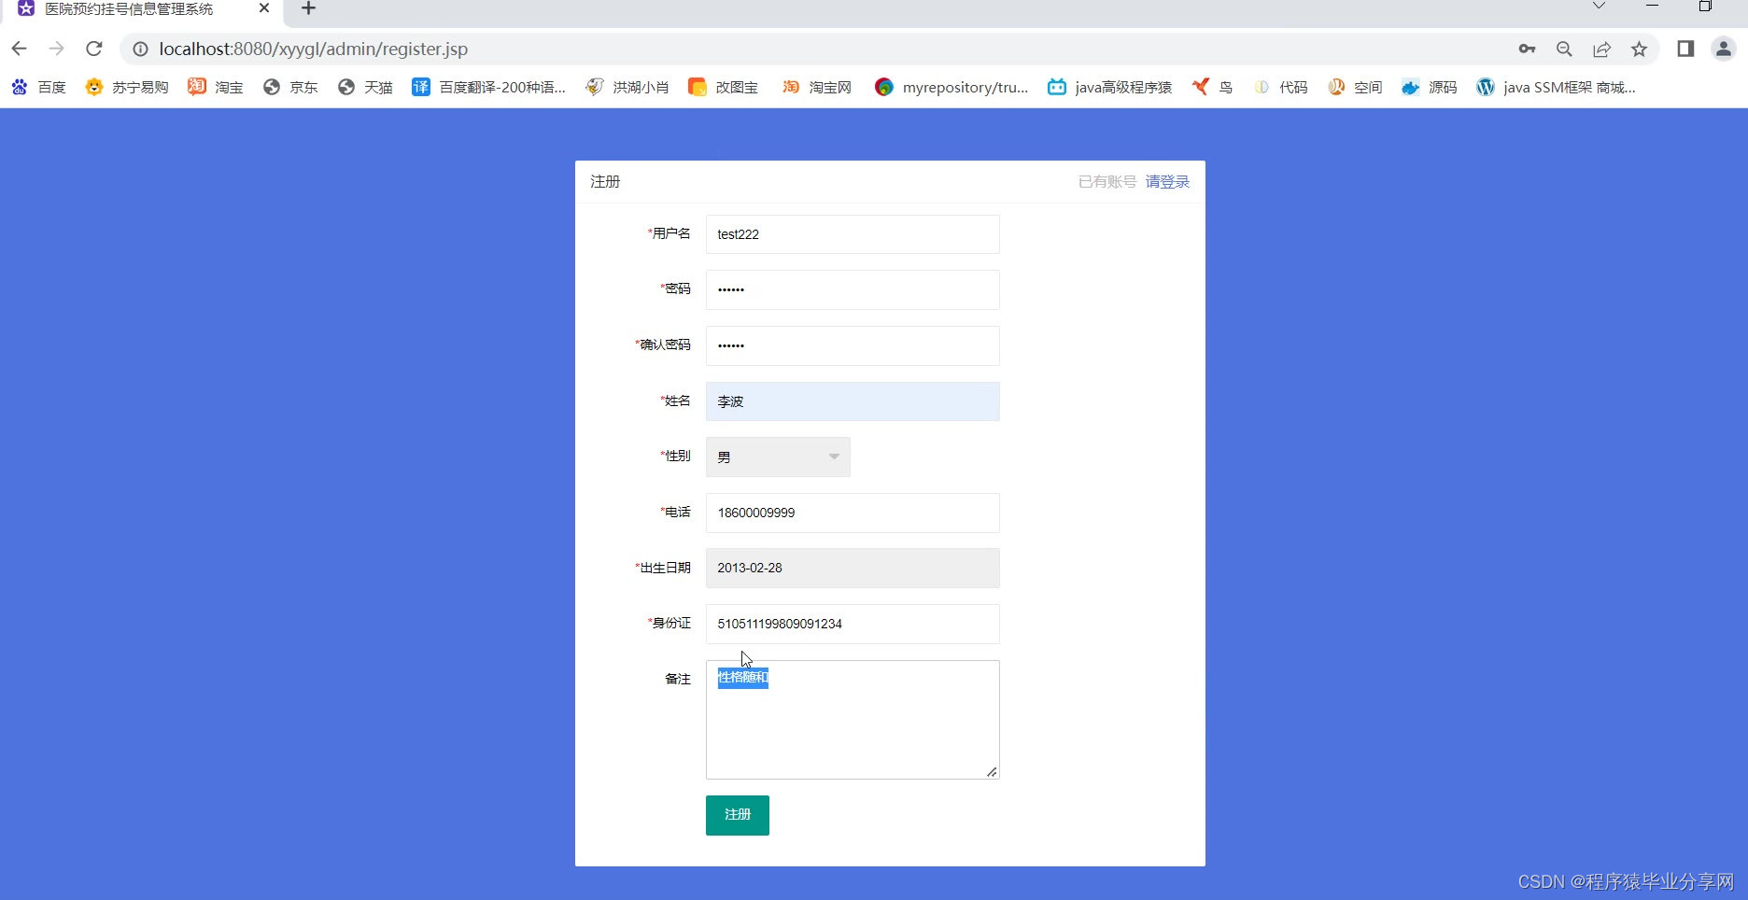The image size is (1748, 900).
Task: Click the 备注 label
Action: pos(678,679)
